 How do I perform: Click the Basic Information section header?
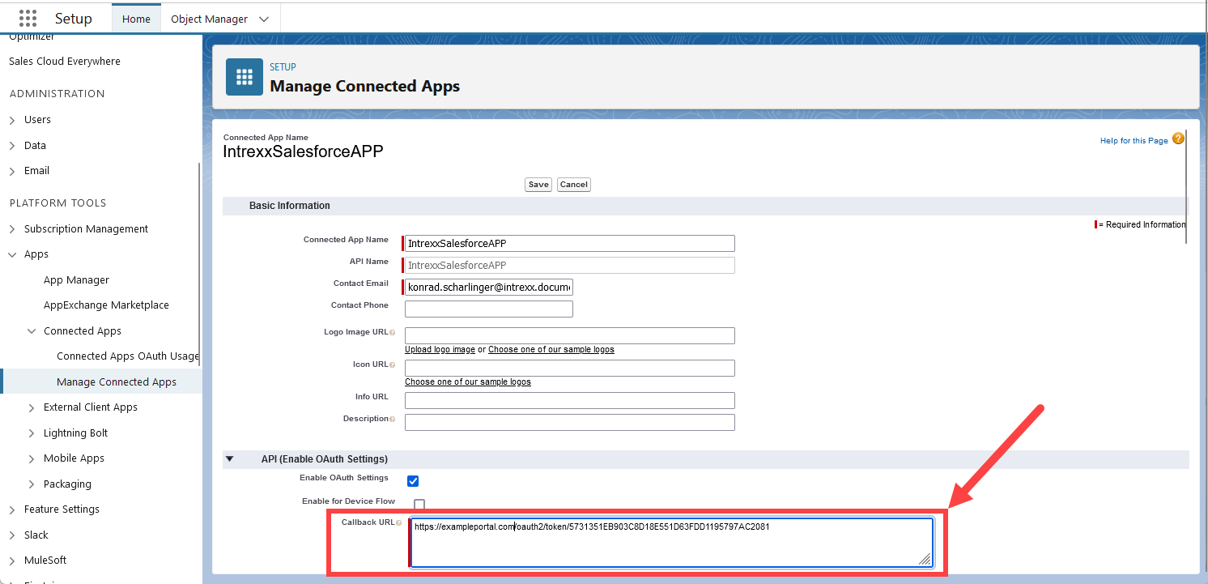tap(706, 206)
